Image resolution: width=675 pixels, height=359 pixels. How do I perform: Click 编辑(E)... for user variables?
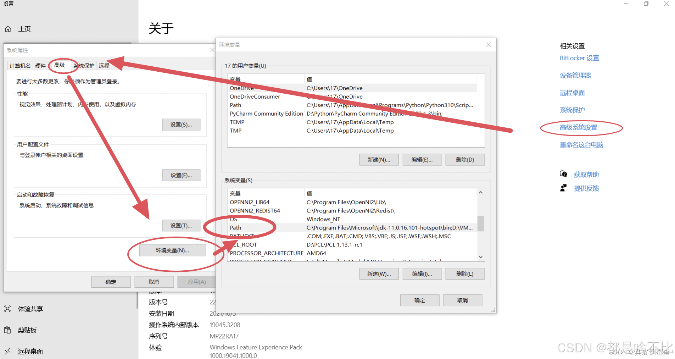[422, 160]
